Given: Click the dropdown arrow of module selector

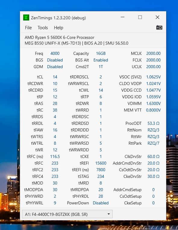Looking at the screenshot, I should pyautogui.click(x=108, y=214).
